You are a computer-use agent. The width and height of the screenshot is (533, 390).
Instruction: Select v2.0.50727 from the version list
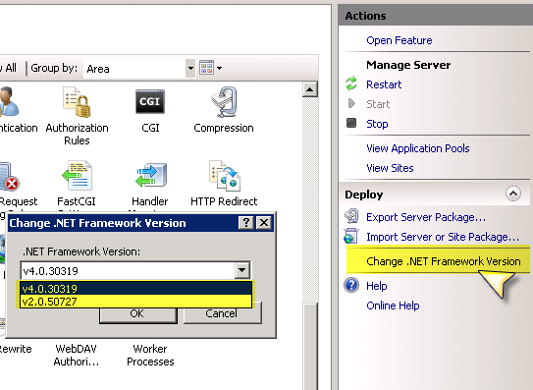point(136,302)
